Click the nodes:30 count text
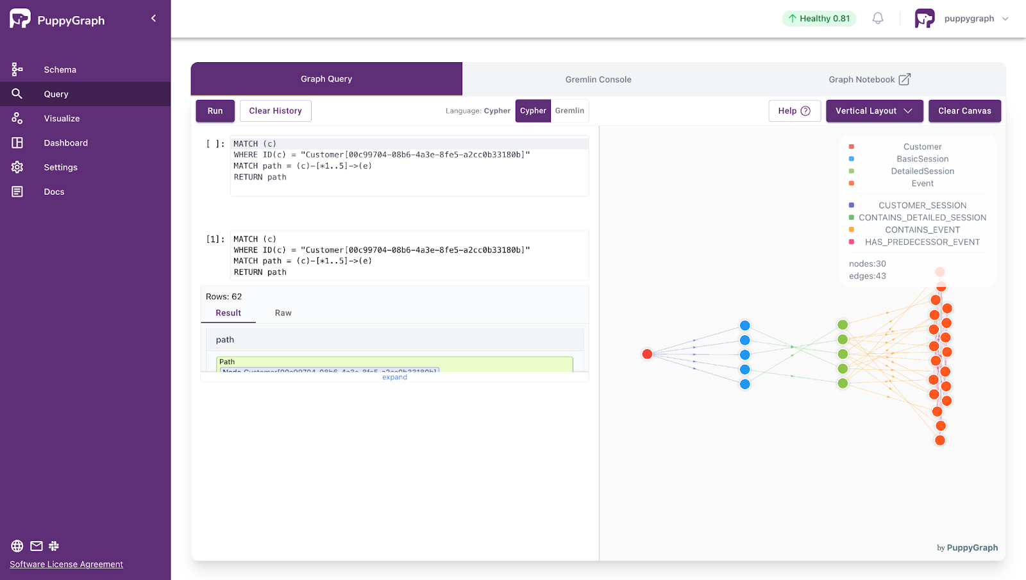This screenshot has height=580, width=1026. 867,263
